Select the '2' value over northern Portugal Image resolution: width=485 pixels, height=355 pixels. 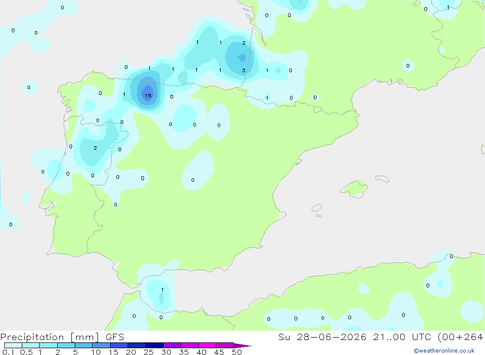95,148
